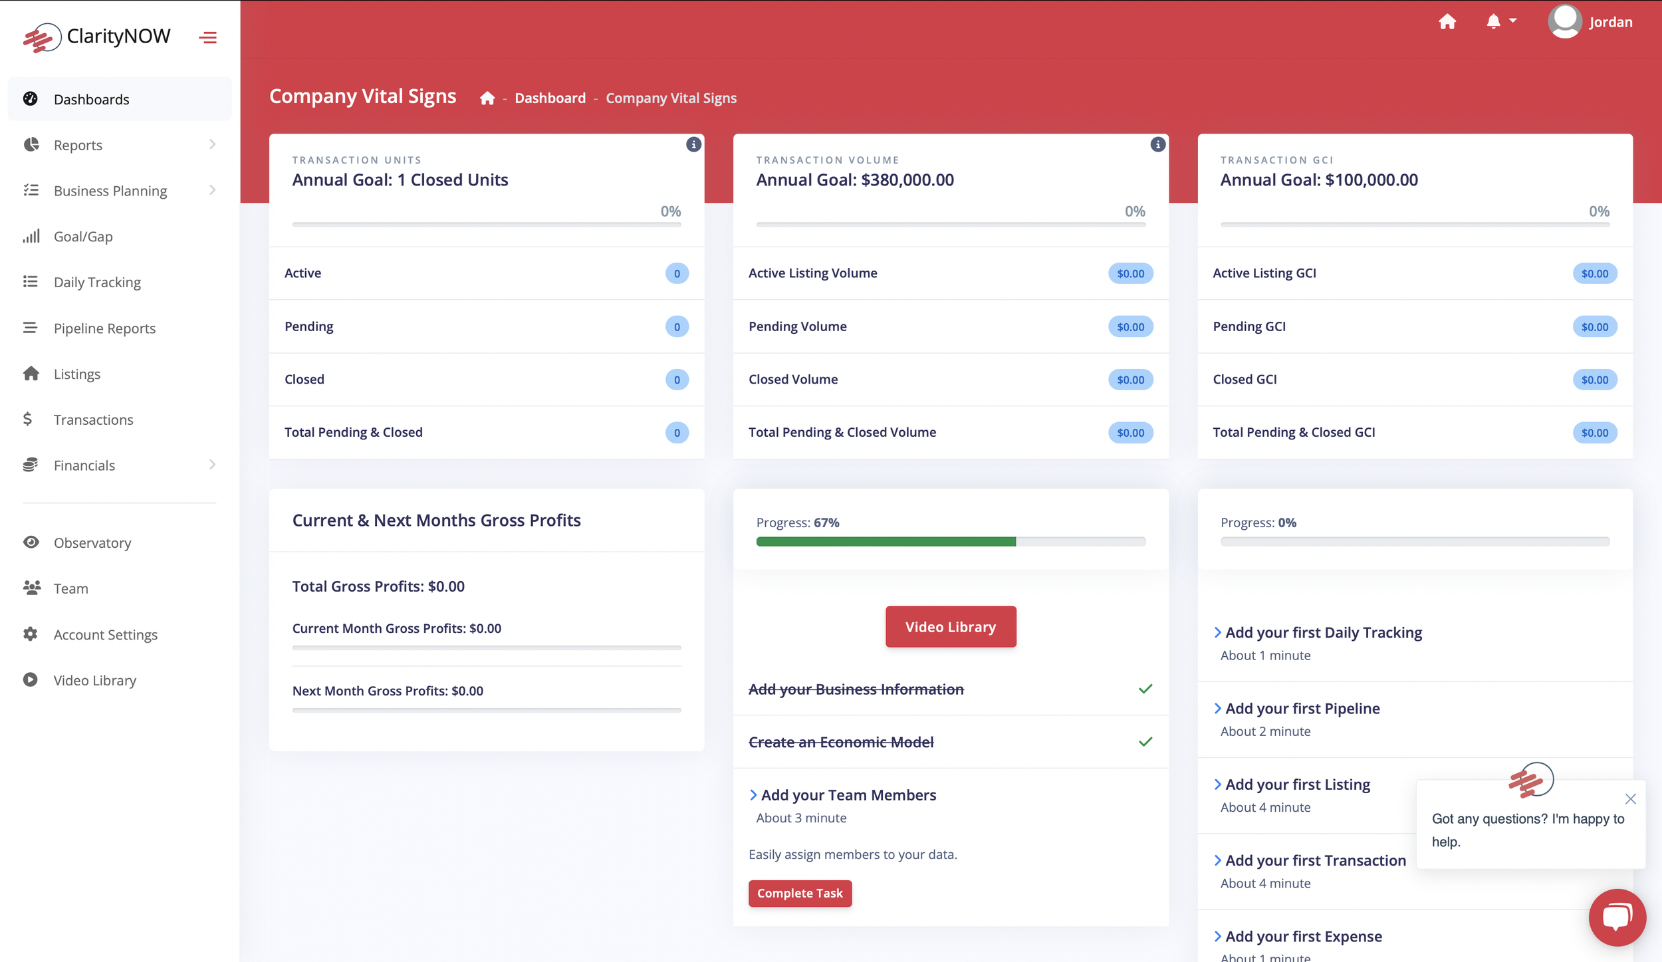
Task: Click the Transaction Volume info icon
Action: coord(1157,144)
